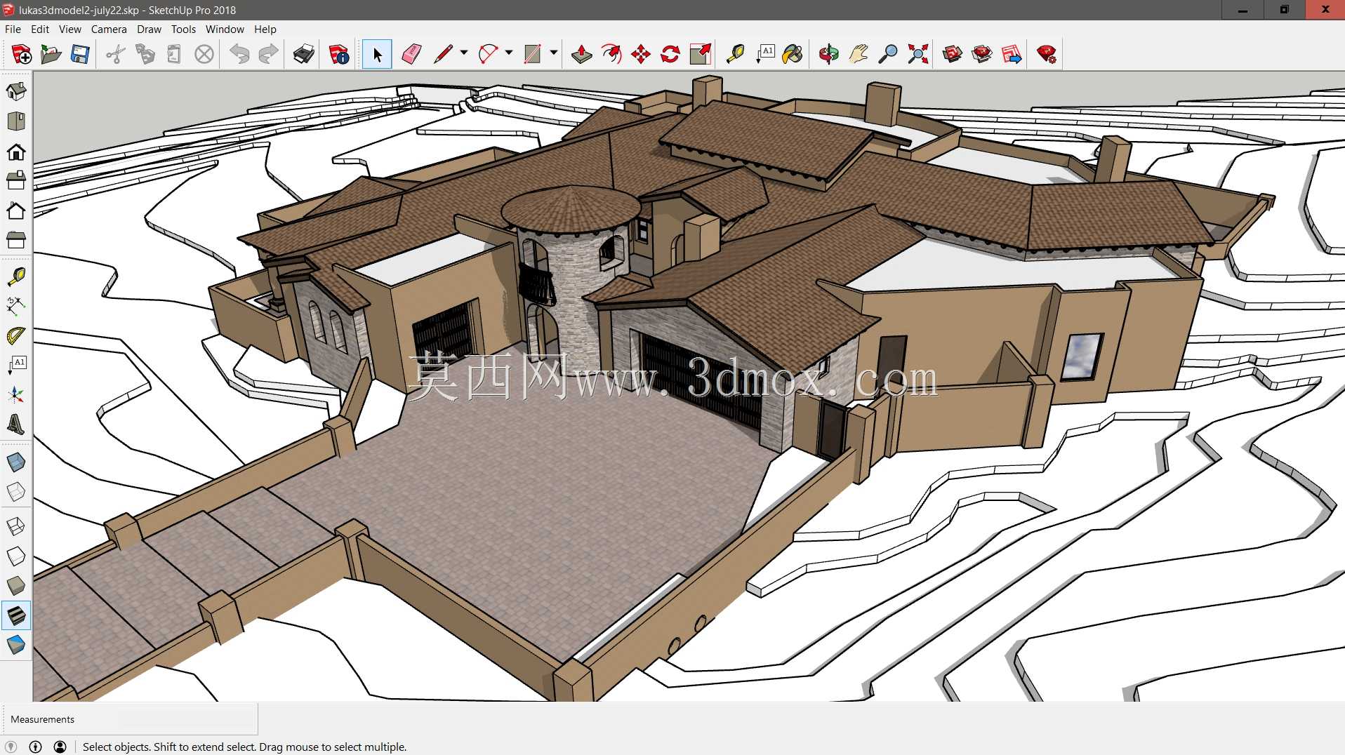Cut selection with the scissors icon
Viewport: 1345px width, 755px height.
[x=116, y=54]
